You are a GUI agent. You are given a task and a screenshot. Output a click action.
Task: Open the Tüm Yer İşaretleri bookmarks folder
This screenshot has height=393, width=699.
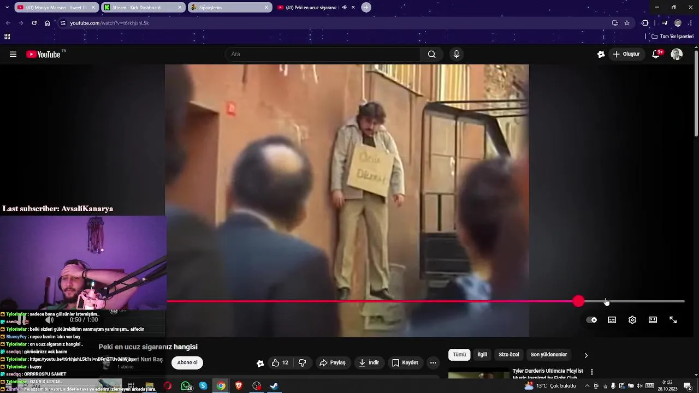pos(673,37)
